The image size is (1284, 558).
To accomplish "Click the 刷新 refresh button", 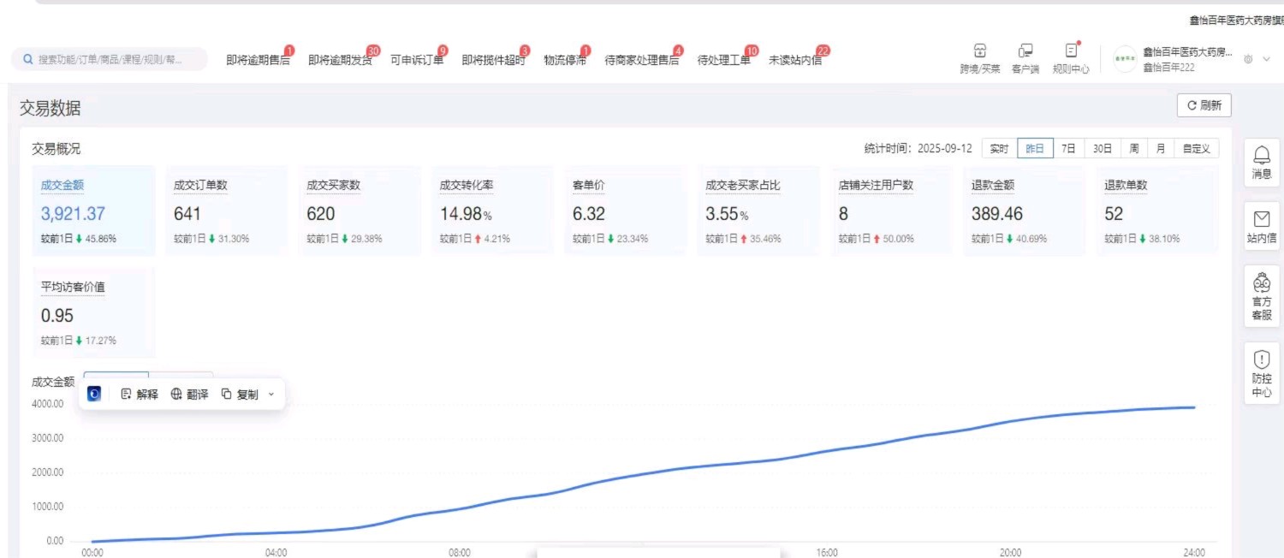I will coord(1204,106).
